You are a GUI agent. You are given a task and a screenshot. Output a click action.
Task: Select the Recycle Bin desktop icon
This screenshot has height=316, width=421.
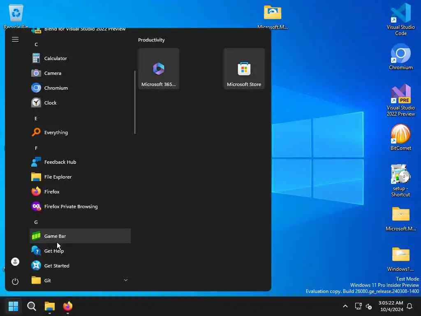16,16
